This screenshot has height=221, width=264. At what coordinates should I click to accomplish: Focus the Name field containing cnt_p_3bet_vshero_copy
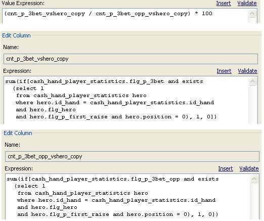coord(130,59)
